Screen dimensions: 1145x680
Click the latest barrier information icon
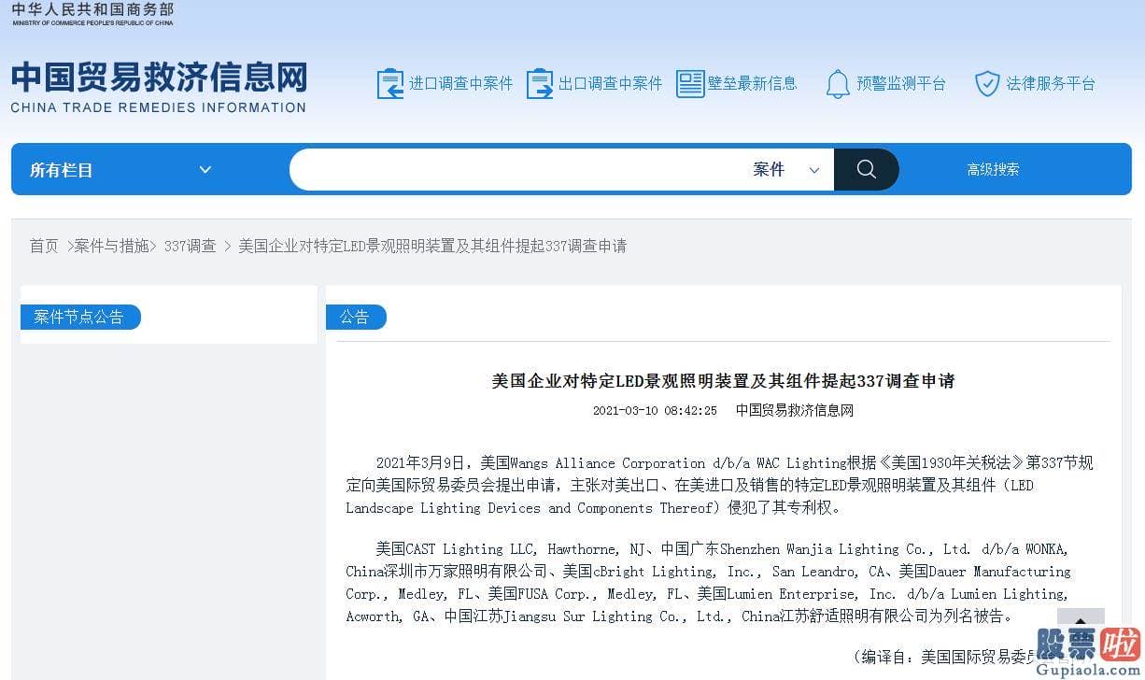[x=690, y=83]
